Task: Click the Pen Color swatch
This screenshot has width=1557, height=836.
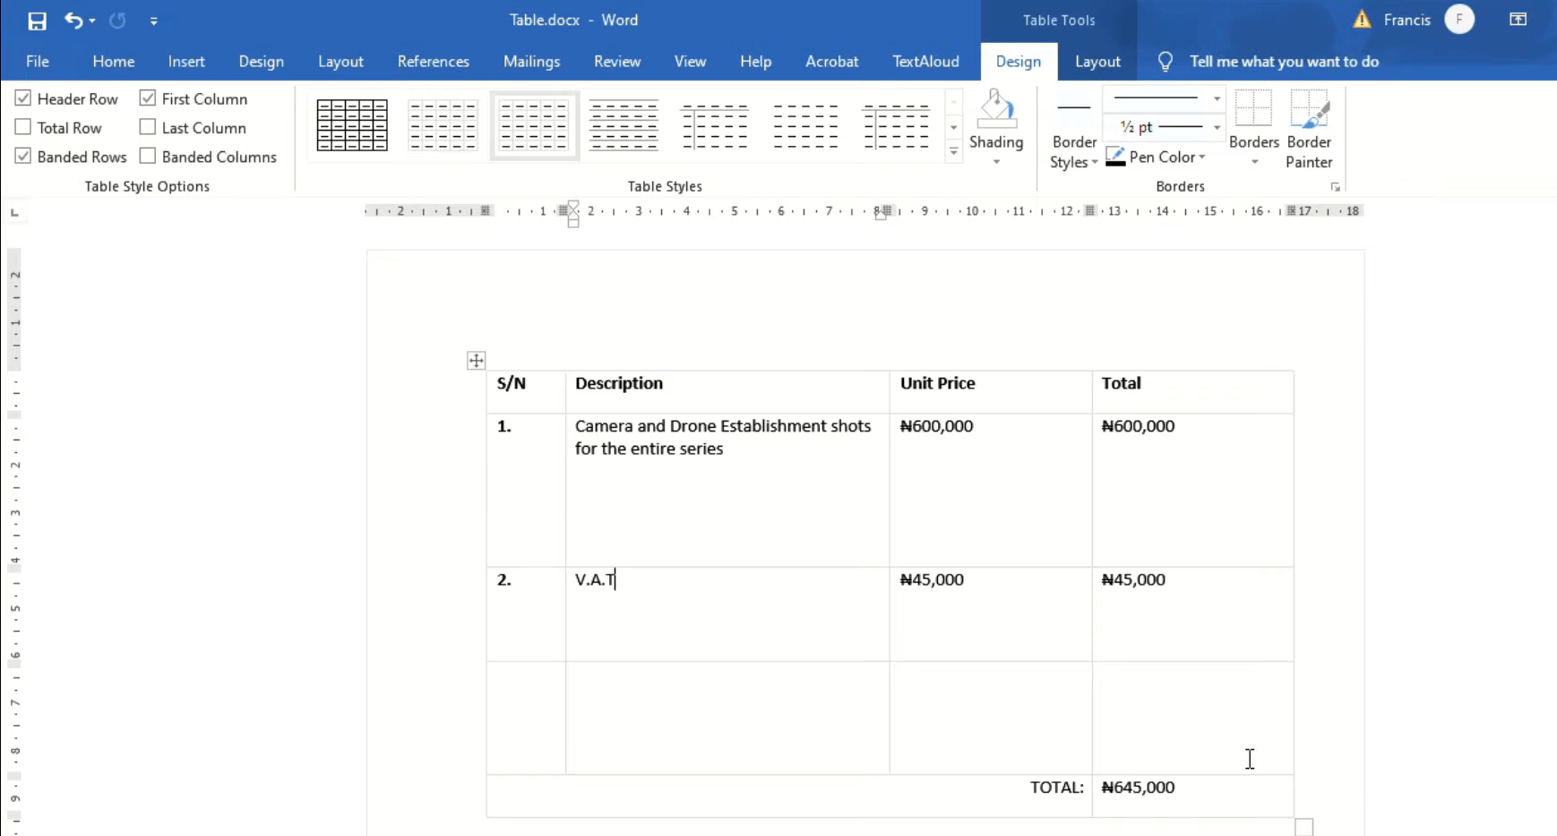Action: coord(1116,155)
